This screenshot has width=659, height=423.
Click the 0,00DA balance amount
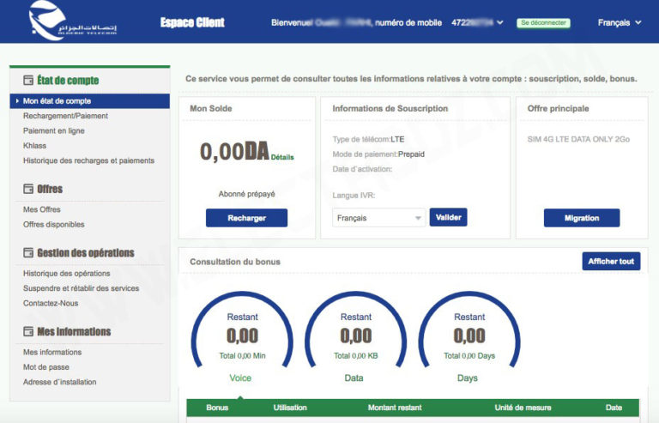coord(234,151)
